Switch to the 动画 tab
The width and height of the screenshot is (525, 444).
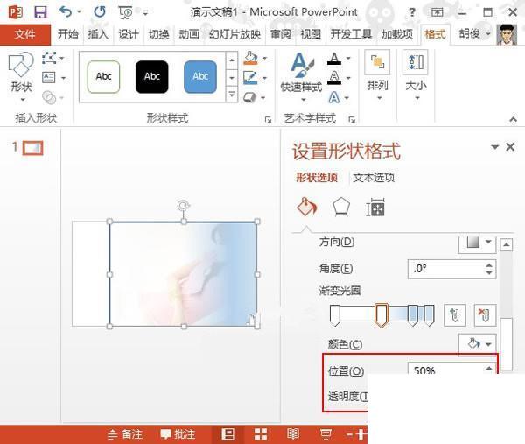coord(189,34)
